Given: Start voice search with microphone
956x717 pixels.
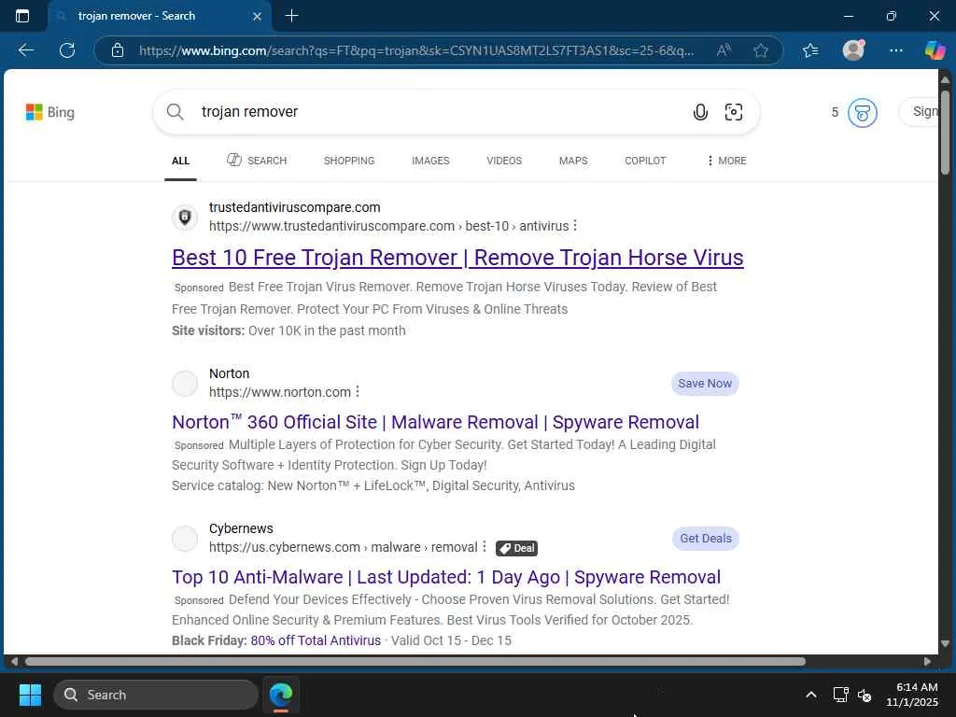Looking at the screenshot, I should point(700,112).
